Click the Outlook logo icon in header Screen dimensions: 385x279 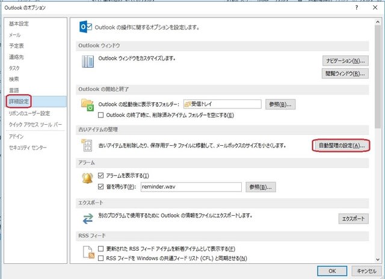[85, 27]
